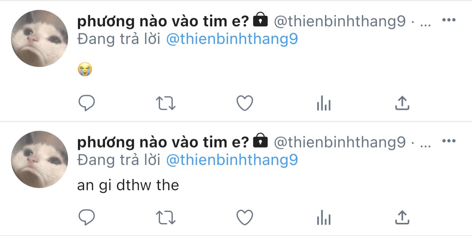
Task: Reply to the crying emoji tweet
Action: (87, 104)
